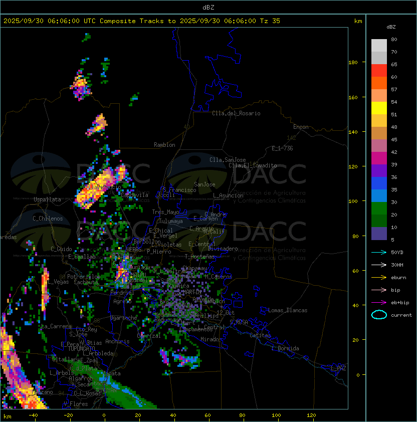The width and height of the screenshot is (417, 422).
Task: Click the 'Uspallata' map label
Action: (x=47, y=199)
